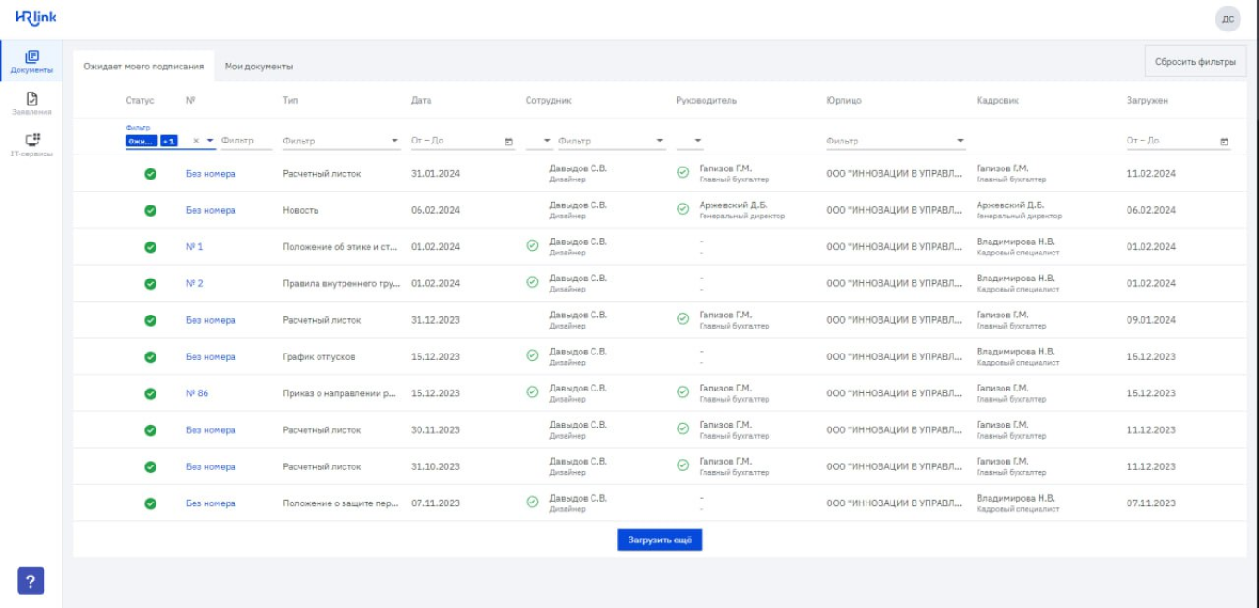Click the Загрузить ещё button
Image resolution: width=1259 pixels, height=608 pixels.
tap(659, 540)
